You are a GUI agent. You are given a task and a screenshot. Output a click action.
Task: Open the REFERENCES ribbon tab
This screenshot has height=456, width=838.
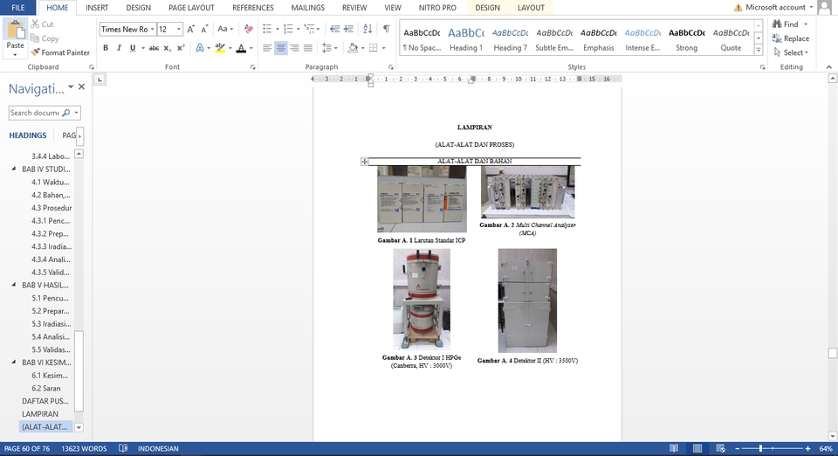252,8
